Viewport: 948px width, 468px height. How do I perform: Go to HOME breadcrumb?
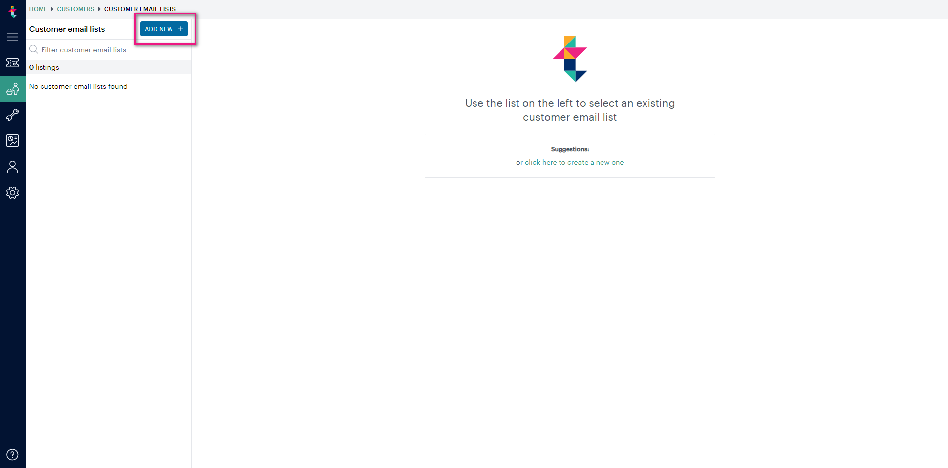point(38,9)
